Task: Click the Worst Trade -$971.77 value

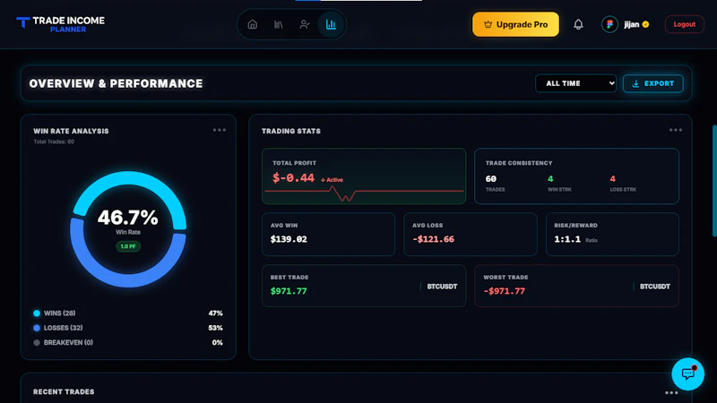Action: [x=505, y=291]
